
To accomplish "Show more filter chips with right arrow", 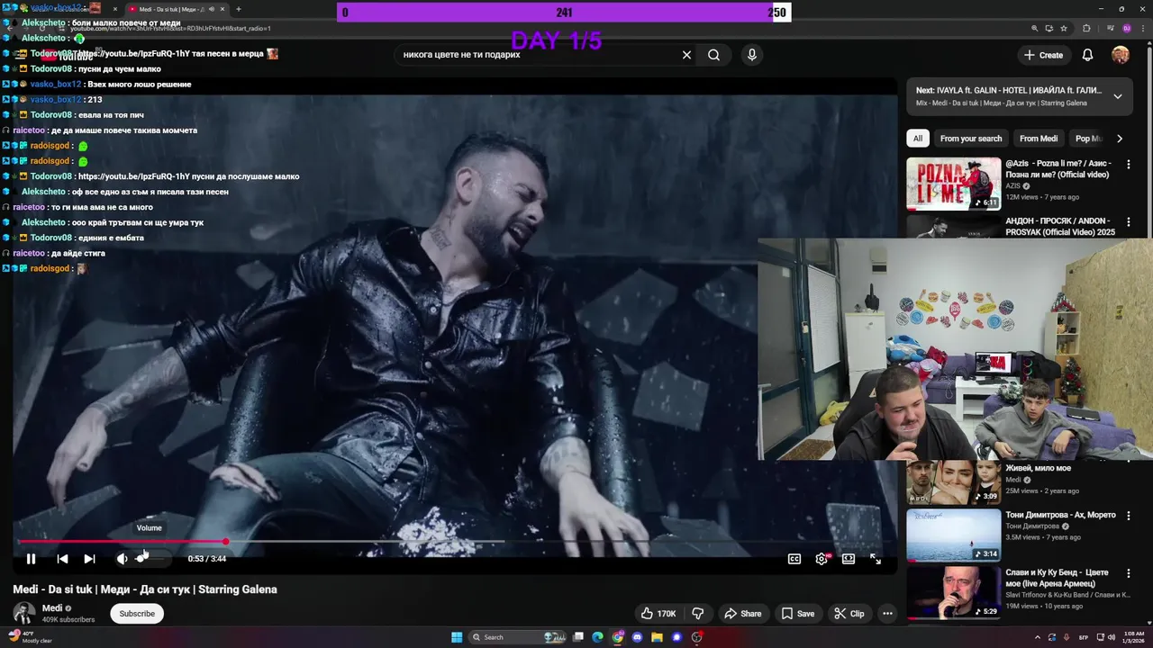I will coord(1120,139).
